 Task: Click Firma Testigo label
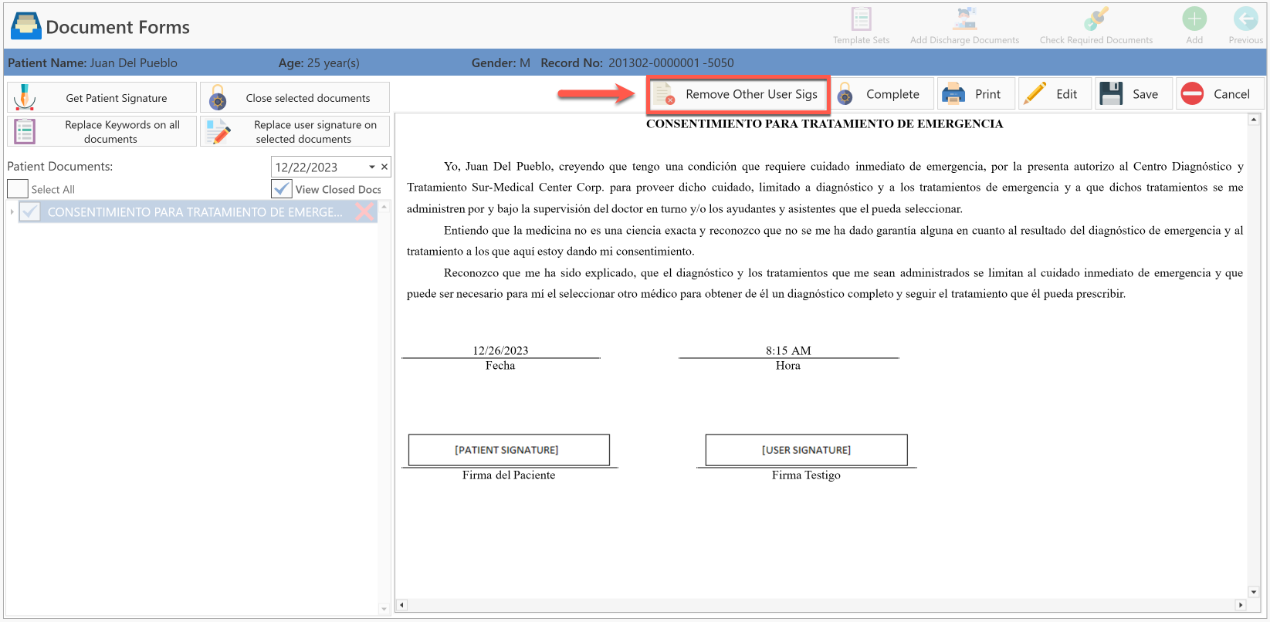click(x=806, y=475)
